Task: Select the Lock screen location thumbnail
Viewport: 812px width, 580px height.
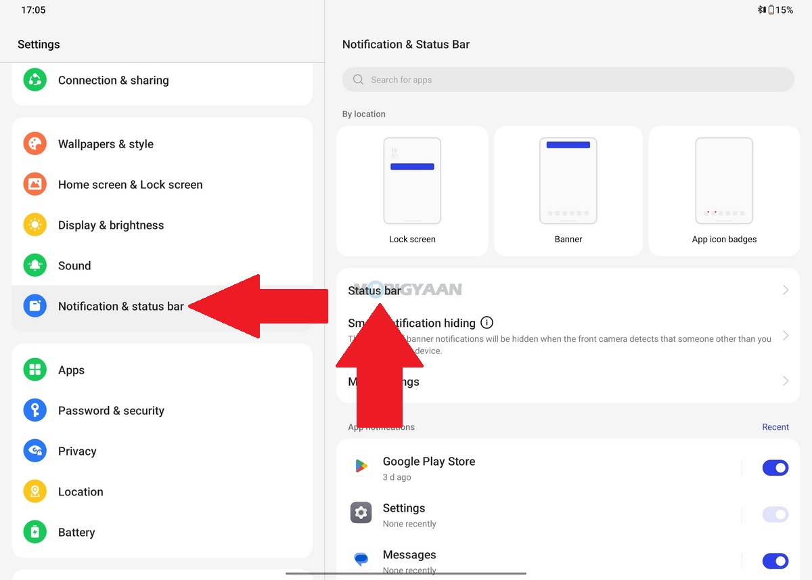Action: coord(412,190)
